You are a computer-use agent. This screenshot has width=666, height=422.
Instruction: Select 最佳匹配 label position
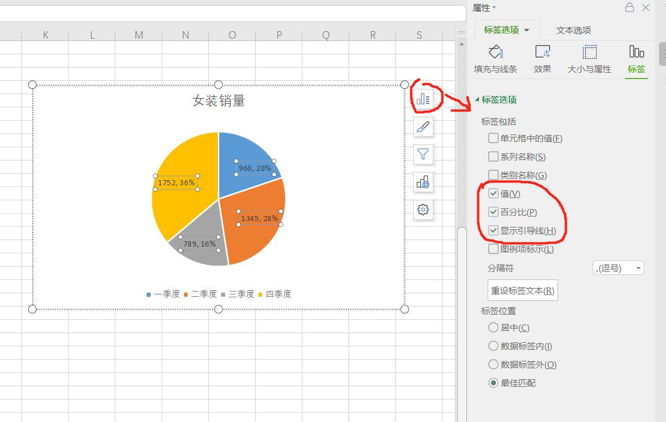(493, 383)
